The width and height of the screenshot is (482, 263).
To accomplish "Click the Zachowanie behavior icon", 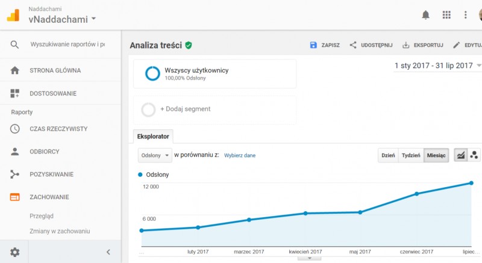I will click(14, 197).
